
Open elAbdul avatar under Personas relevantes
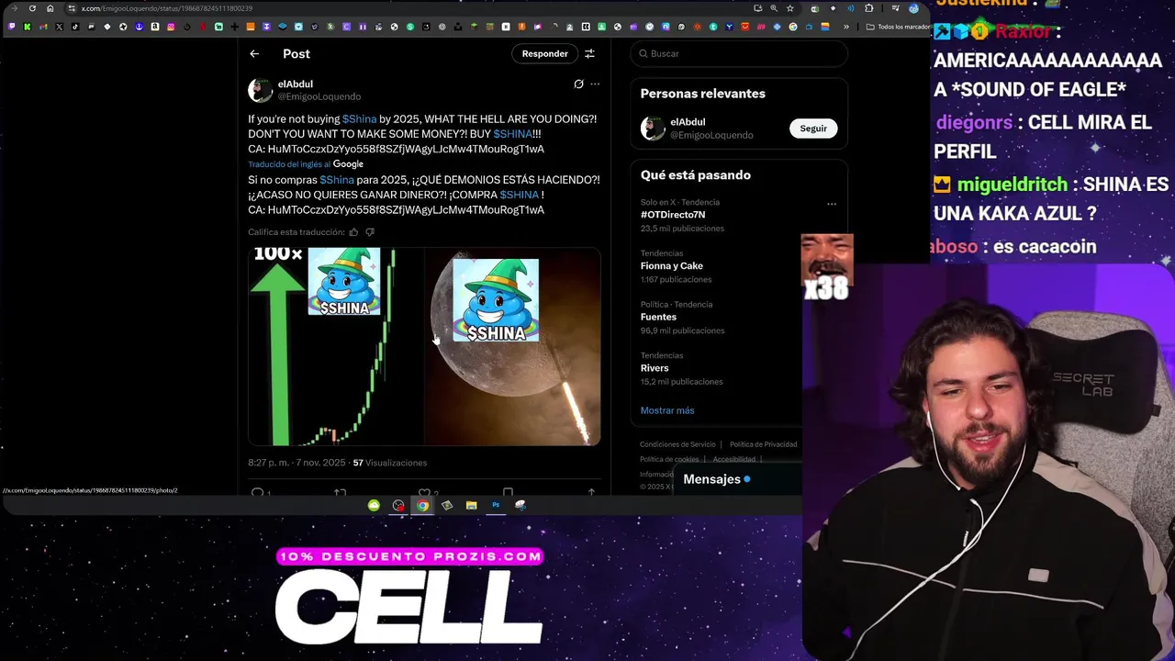point(653,129)
